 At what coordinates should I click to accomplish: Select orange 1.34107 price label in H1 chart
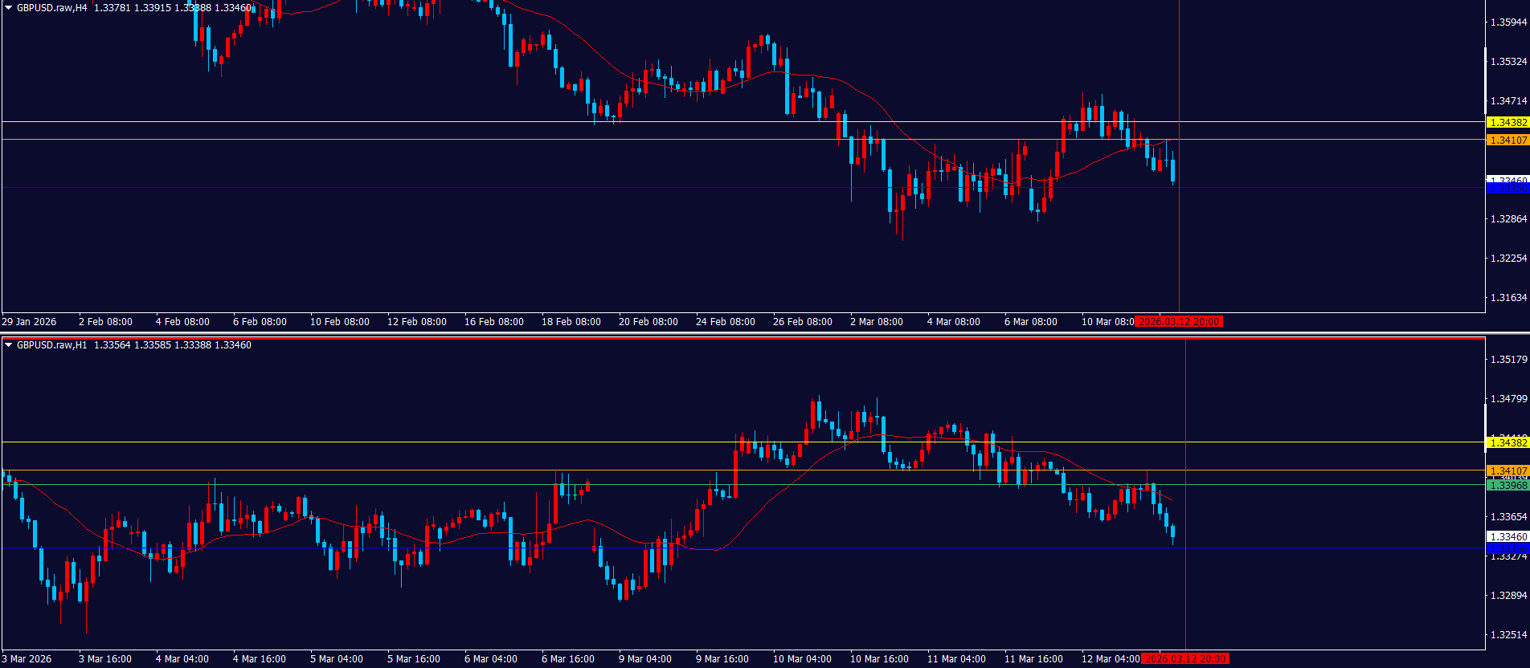point(1507,471)
